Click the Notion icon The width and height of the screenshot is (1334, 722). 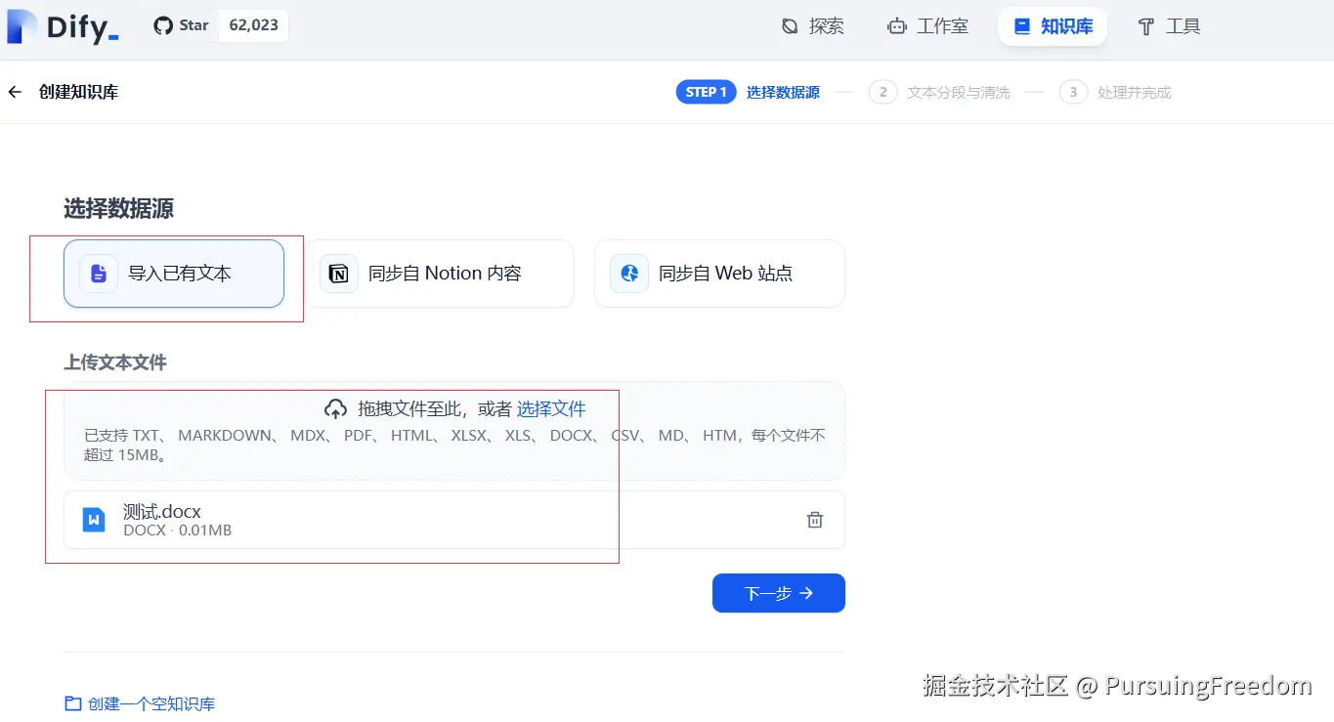click(x=339, y=274)
